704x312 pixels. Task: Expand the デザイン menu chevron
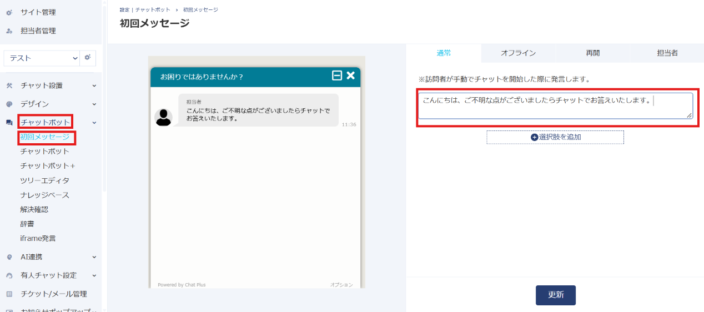pos(94,104)
